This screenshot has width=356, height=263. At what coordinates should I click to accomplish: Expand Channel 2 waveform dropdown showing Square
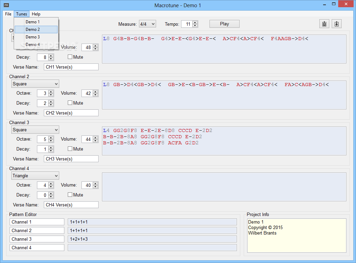(35, 84)
